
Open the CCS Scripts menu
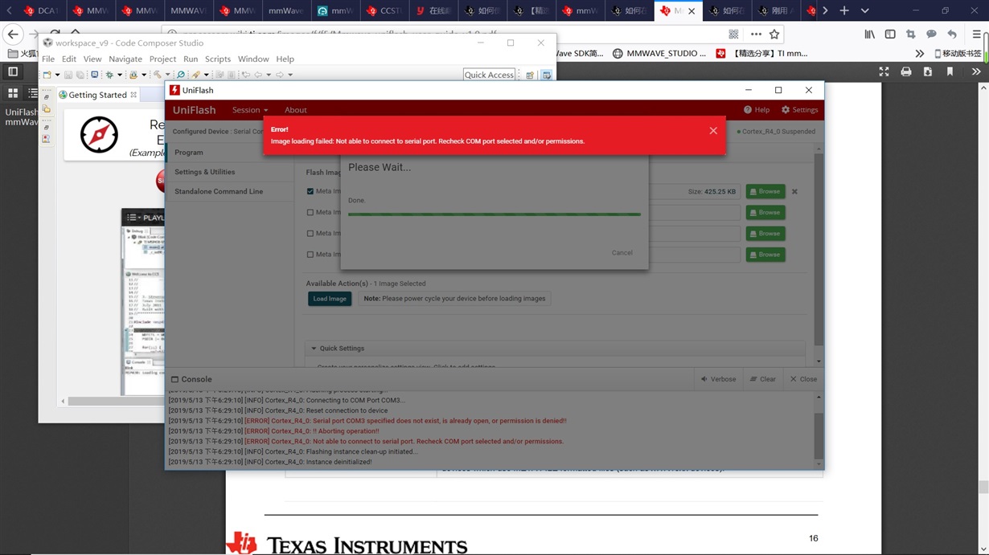click(x=218, y=59)
